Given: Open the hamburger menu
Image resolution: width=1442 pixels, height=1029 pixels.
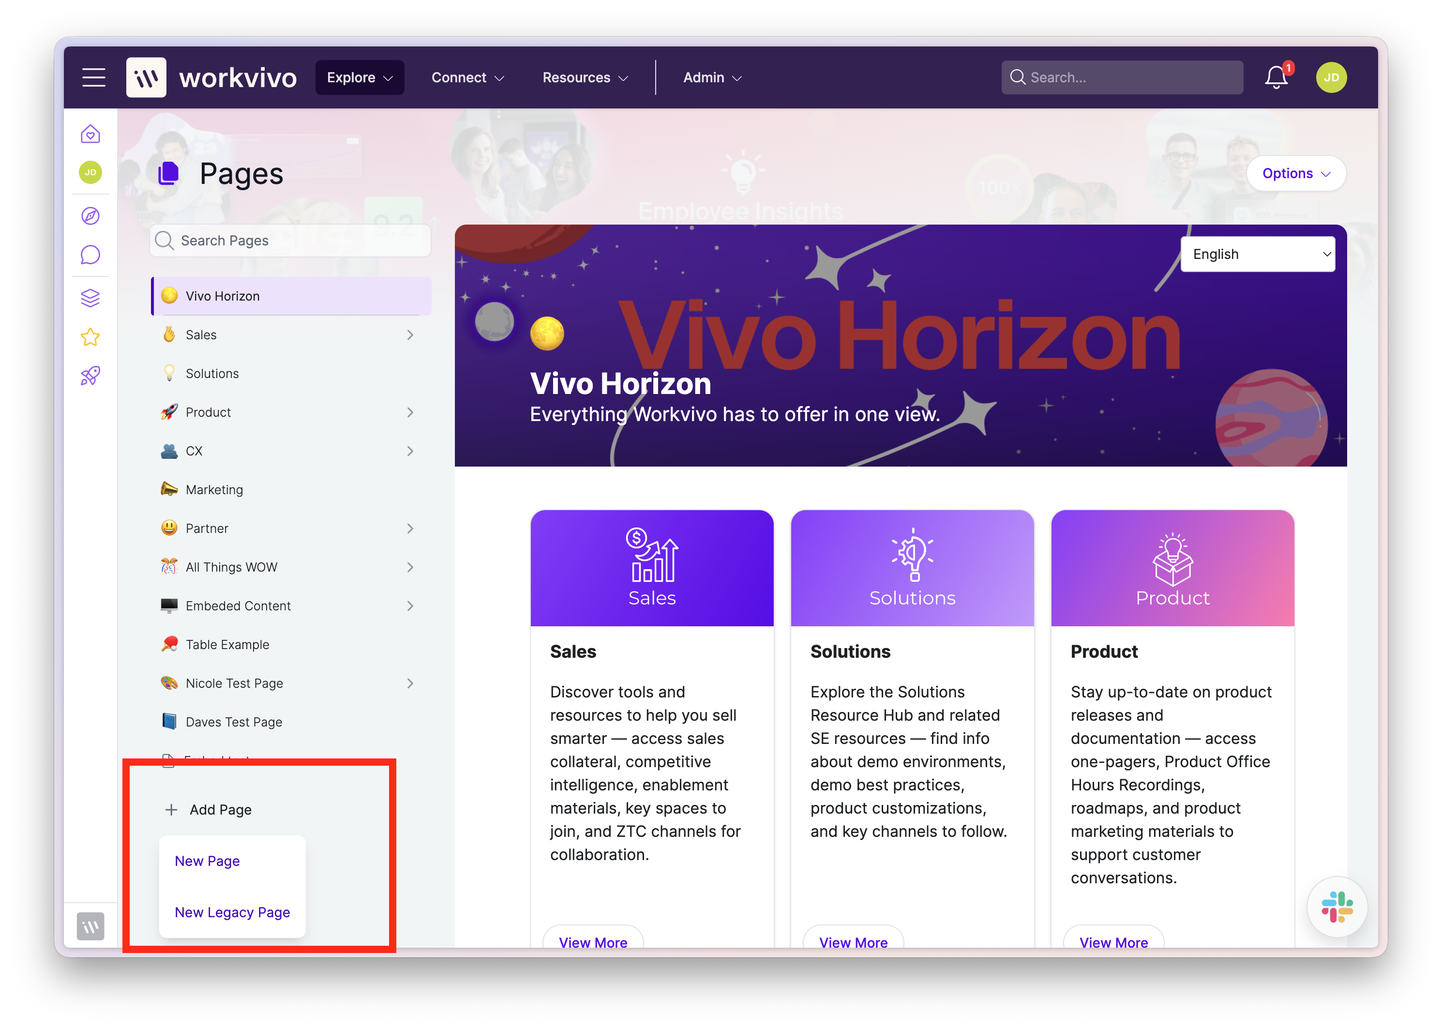Looking at the screenshot, I should pos(94,77).
